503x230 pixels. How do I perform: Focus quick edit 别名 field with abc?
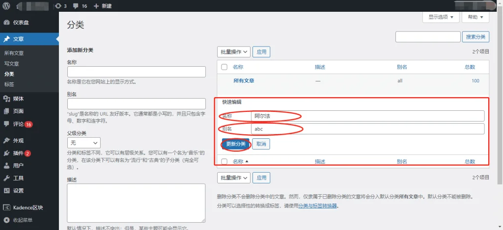367,129
